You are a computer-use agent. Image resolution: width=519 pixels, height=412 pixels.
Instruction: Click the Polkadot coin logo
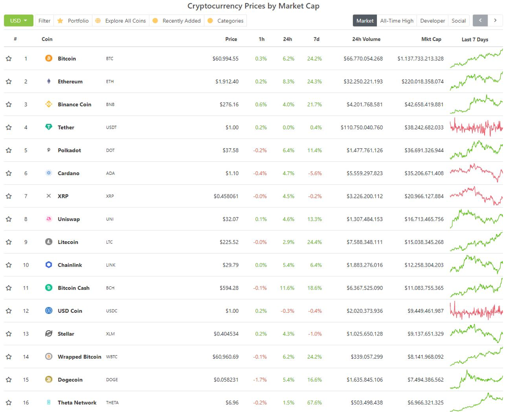pyautogui.click(x=49, y=150)
